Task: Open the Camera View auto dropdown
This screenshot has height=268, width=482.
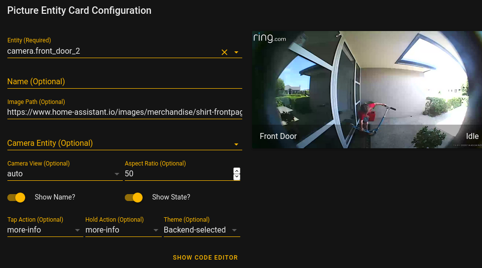Action: 65,174
